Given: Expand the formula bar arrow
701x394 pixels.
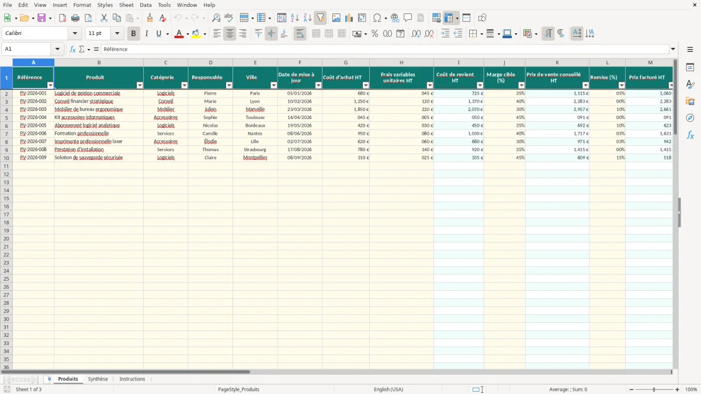Looking at the screenshot, I should [673, 49].
